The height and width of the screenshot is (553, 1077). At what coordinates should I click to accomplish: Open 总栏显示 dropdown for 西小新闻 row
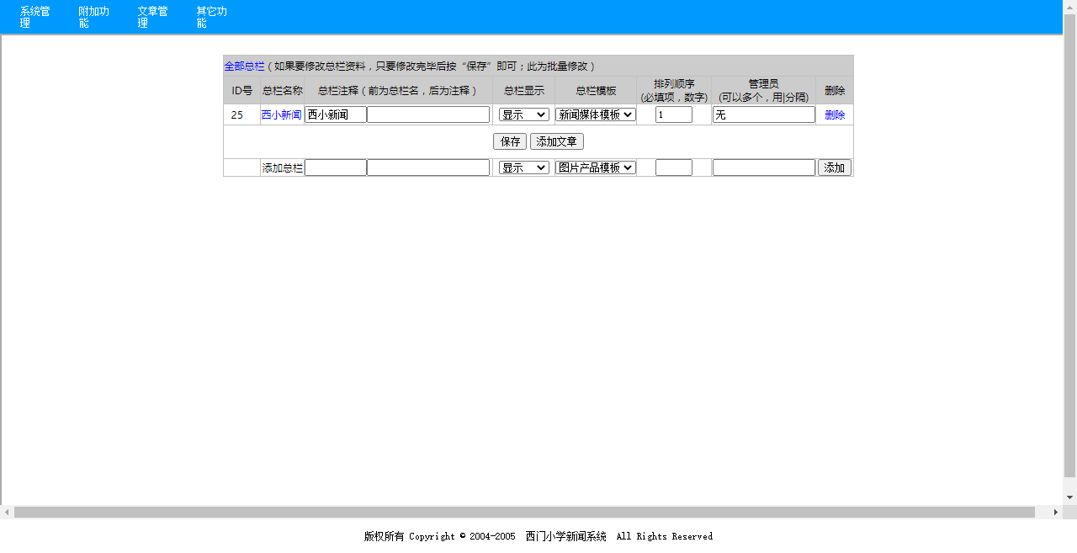click(524, 114)
